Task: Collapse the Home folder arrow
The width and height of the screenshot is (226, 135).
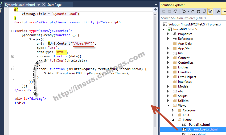Action: tap(173, 120)
